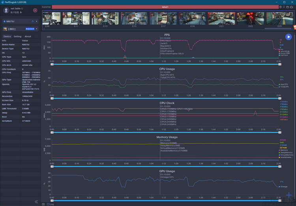This screenshot has width=296, height=206.
Task: Click the thumbnail strip horizontal scrollbar
Action: point(278,28)
